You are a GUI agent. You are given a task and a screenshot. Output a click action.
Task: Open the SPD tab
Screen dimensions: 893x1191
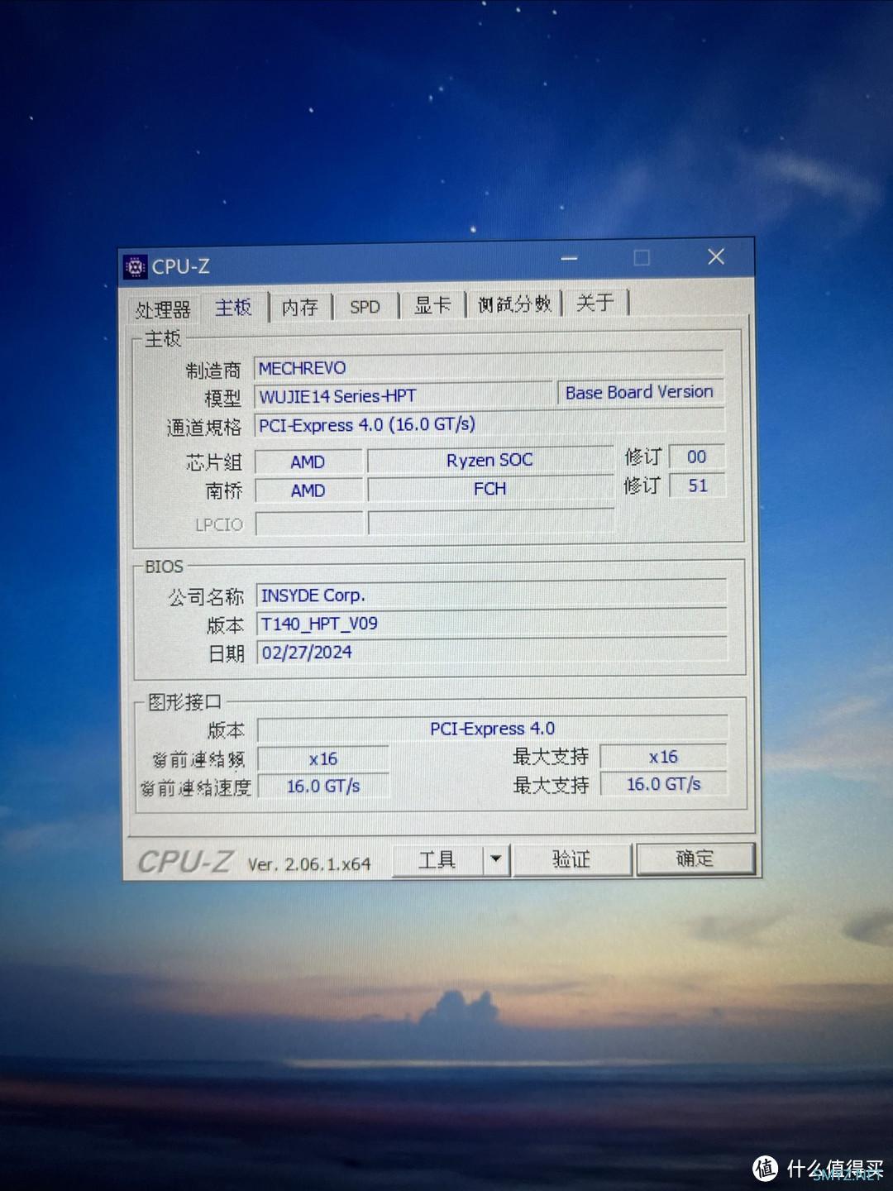pyautogui.click(x=365, y=307)
